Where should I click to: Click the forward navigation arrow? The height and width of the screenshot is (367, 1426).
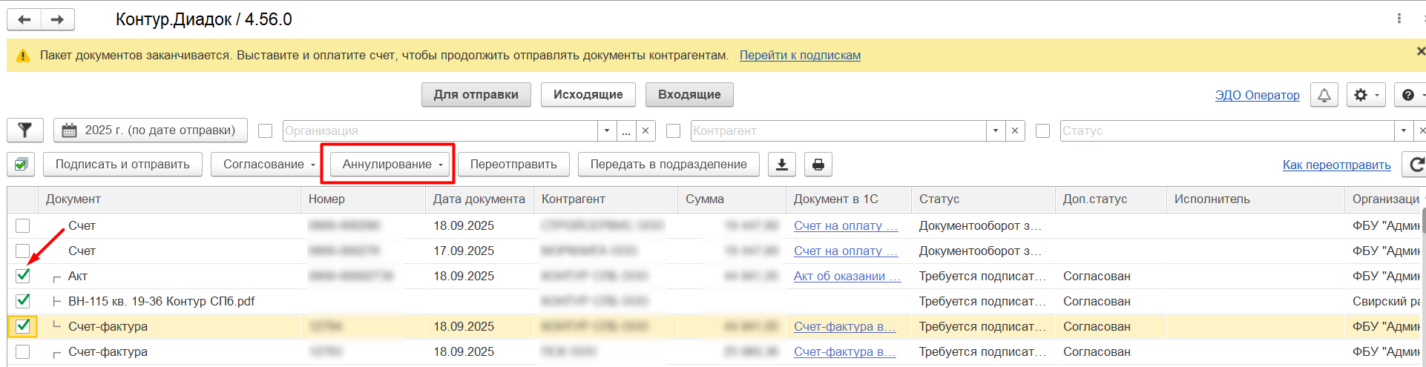58,19
